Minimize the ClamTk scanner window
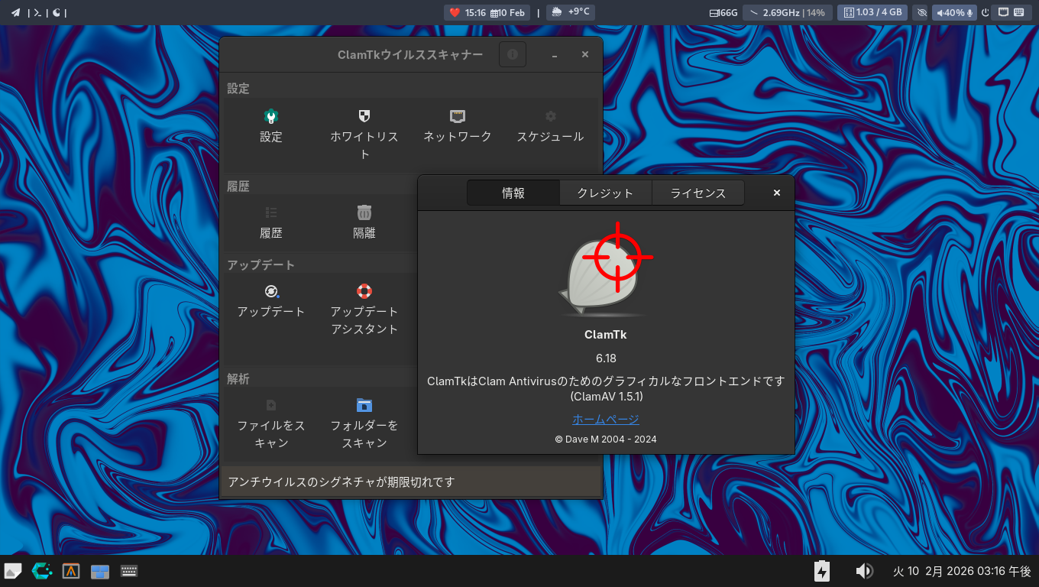This screenshot has height=587, width=1039. [x=555, y=55]
